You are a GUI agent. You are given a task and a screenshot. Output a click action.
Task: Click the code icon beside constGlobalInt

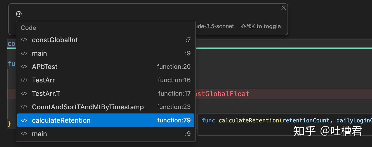(x=24, y=40)
